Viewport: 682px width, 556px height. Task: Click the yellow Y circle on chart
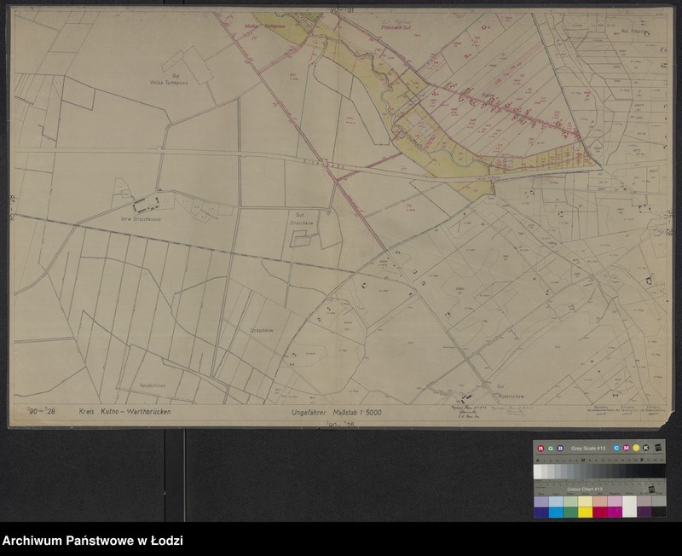point(636,448)
